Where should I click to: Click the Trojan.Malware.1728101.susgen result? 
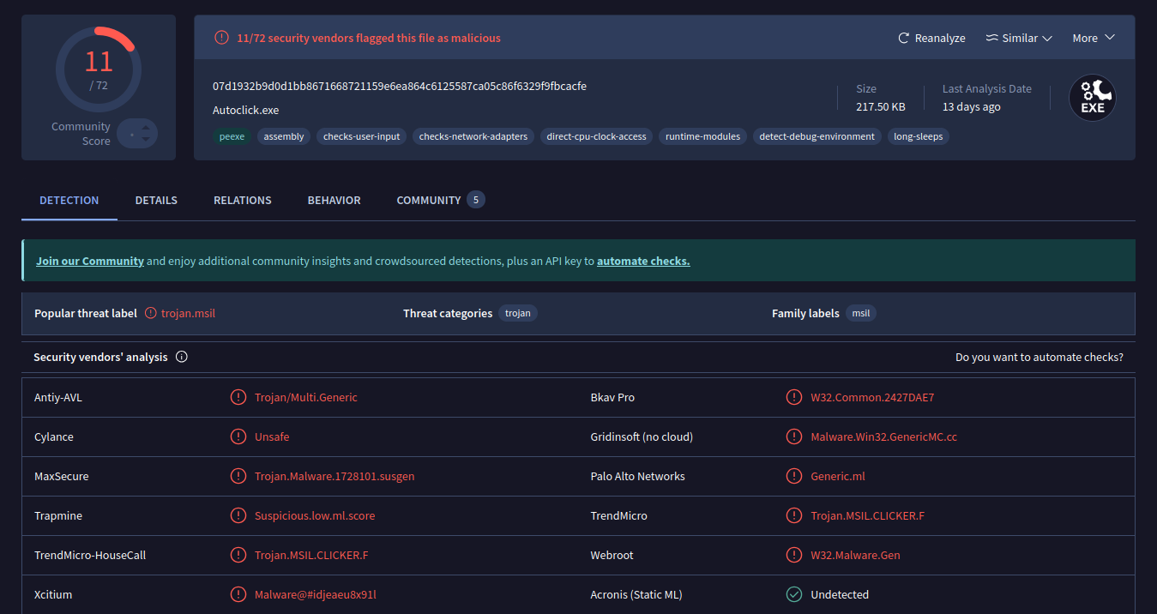tap(334, 476)
